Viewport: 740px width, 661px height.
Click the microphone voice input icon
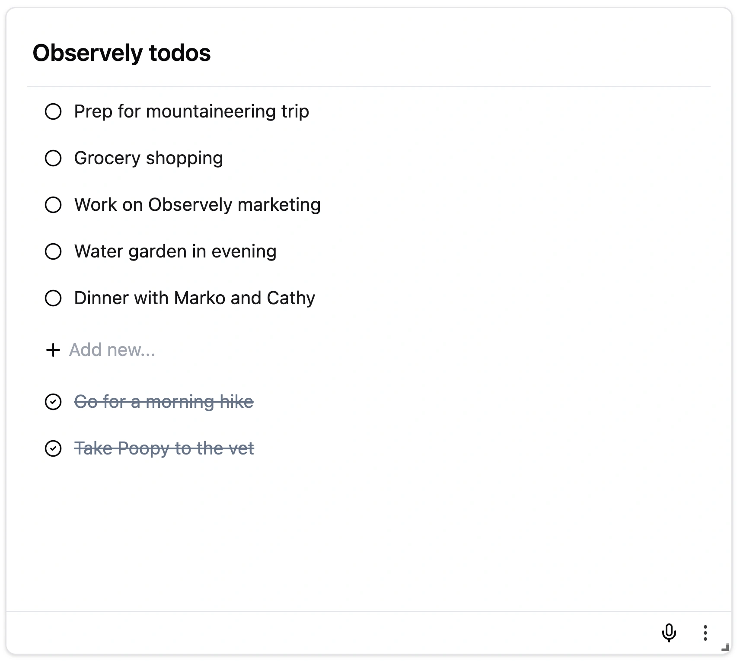click(669, 632)
